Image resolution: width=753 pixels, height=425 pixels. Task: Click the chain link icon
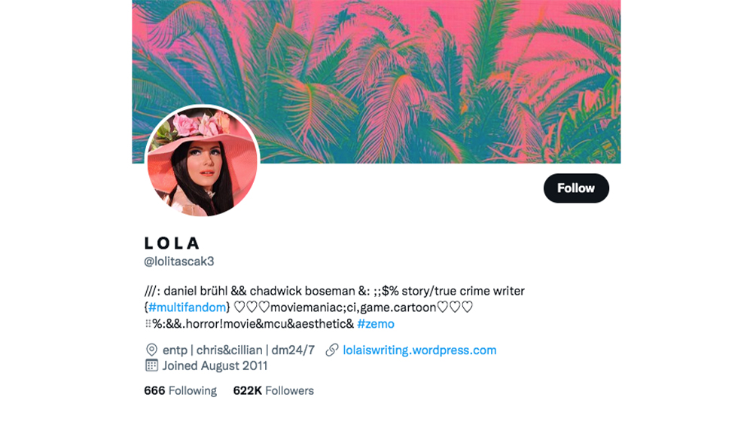(x=332, y=350)
